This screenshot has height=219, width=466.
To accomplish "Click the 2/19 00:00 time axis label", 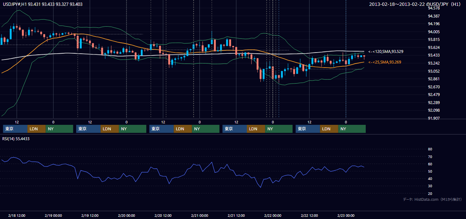I will click(x=53, y=215).
